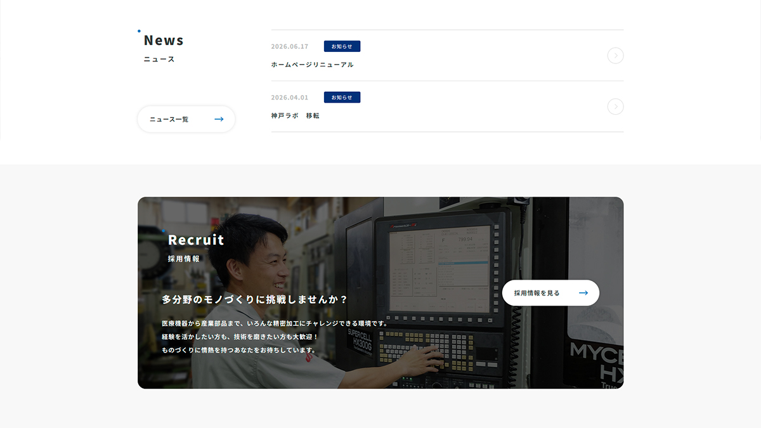Click chevron circle for ホームページリニューアル row

pos(615,56)
